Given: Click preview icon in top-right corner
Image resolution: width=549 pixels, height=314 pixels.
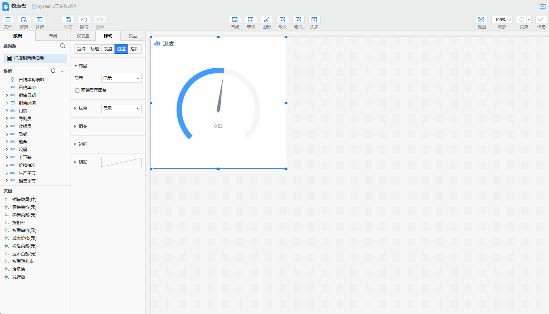Looking at the screenshot, I should point(542,6).
